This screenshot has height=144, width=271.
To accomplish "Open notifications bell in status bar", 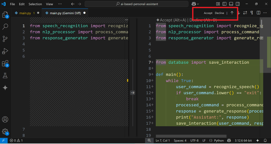I will (x=265, y=141).
